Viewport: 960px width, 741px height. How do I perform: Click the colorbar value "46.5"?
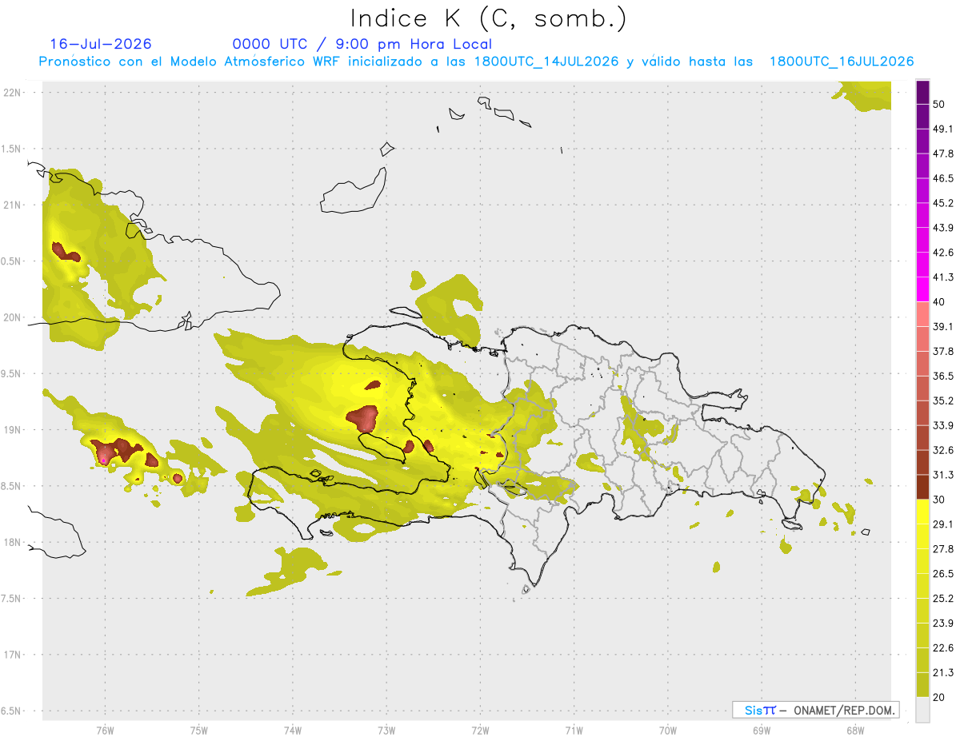pos(942,178)
